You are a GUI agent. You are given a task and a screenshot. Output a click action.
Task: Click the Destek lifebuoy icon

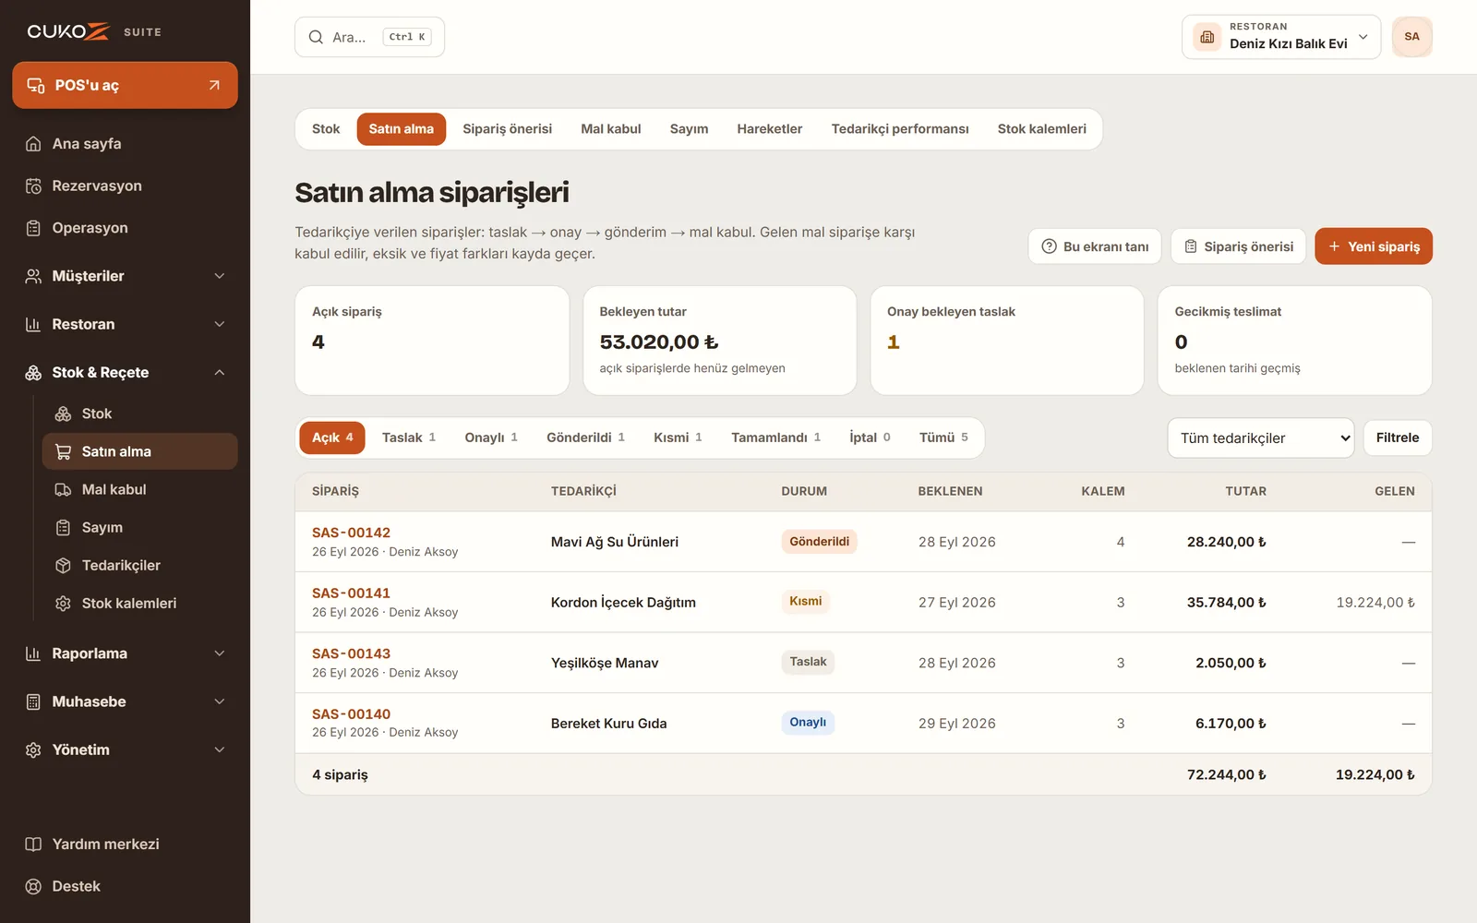point(33,887)
